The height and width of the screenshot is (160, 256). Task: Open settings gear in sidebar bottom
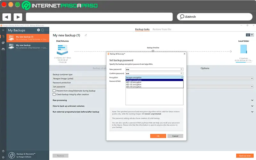pyautogui.click(x=3, y=157)
